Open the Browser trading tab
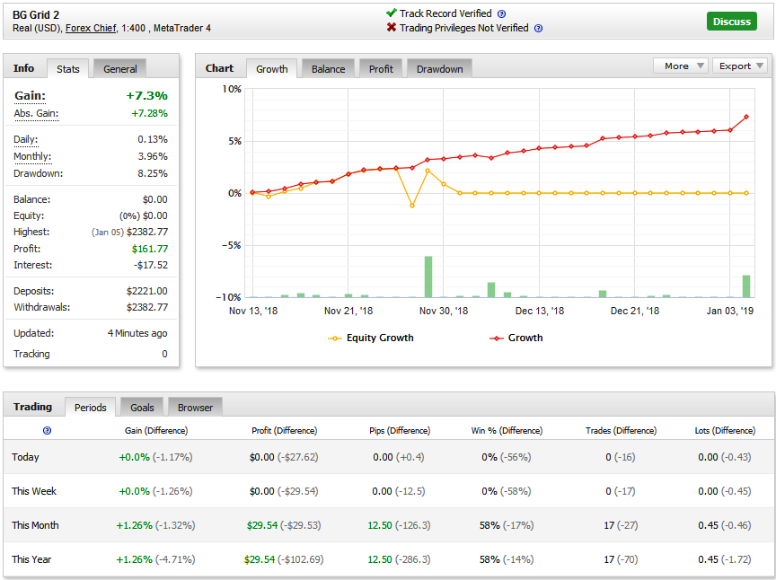This screenshot has width=776, height=580. click(195, 408)
